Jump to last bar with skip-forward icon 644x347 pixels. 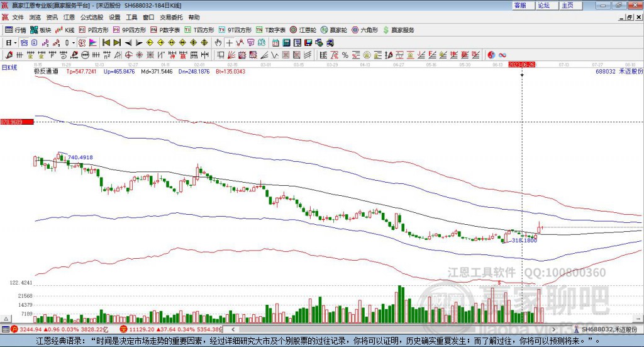117,43
